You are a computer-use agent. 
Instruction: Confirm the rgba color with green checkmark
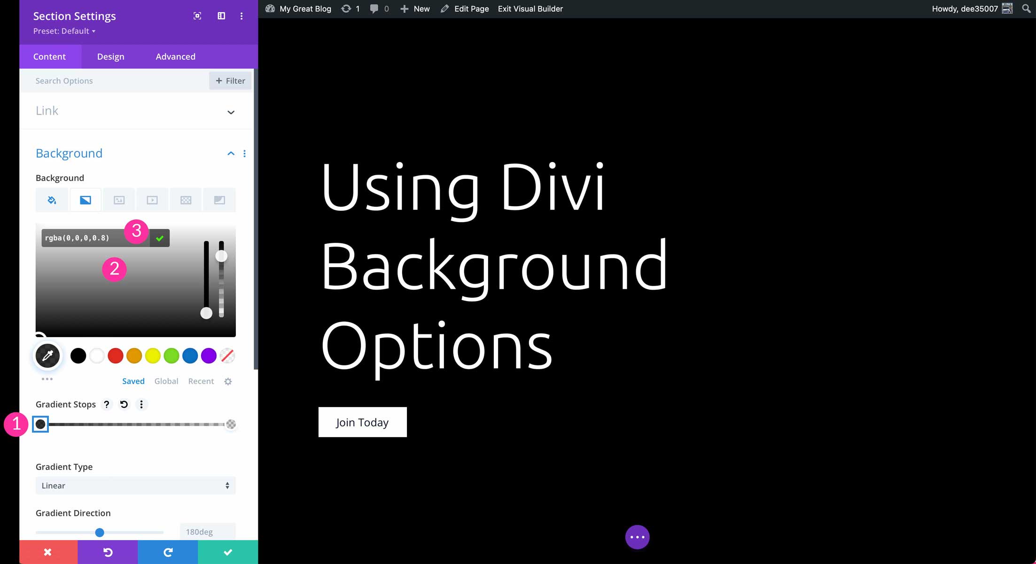point(159,238)
